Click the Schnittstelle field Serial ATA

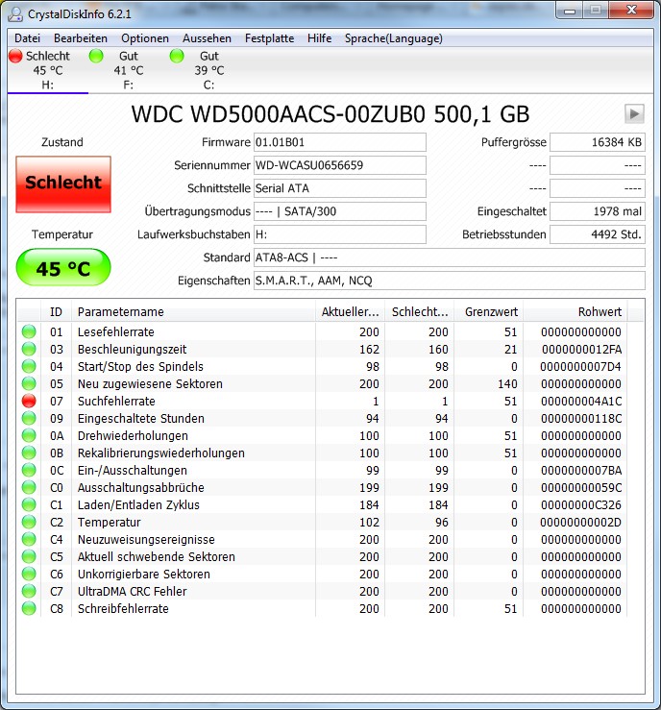point(339,188)
